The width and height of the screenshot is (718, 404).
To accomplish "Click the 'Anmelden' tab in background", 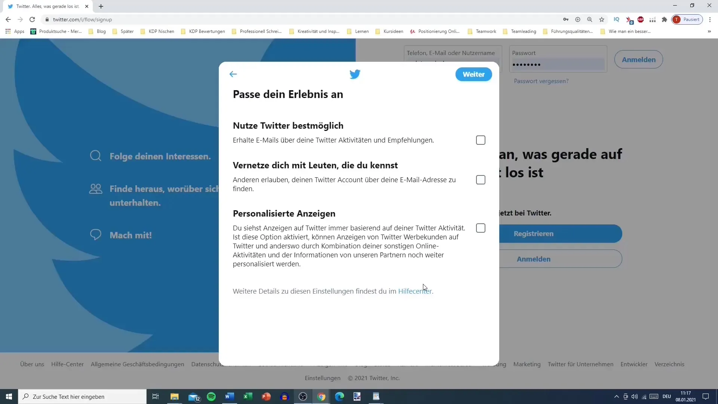I will click(x=534, y=259).
